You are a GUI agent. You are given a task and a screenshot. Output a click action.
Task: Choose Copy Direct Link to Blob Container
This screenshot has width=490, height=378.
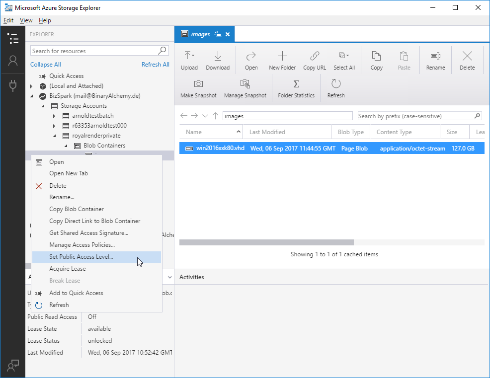tap(96, 221)
